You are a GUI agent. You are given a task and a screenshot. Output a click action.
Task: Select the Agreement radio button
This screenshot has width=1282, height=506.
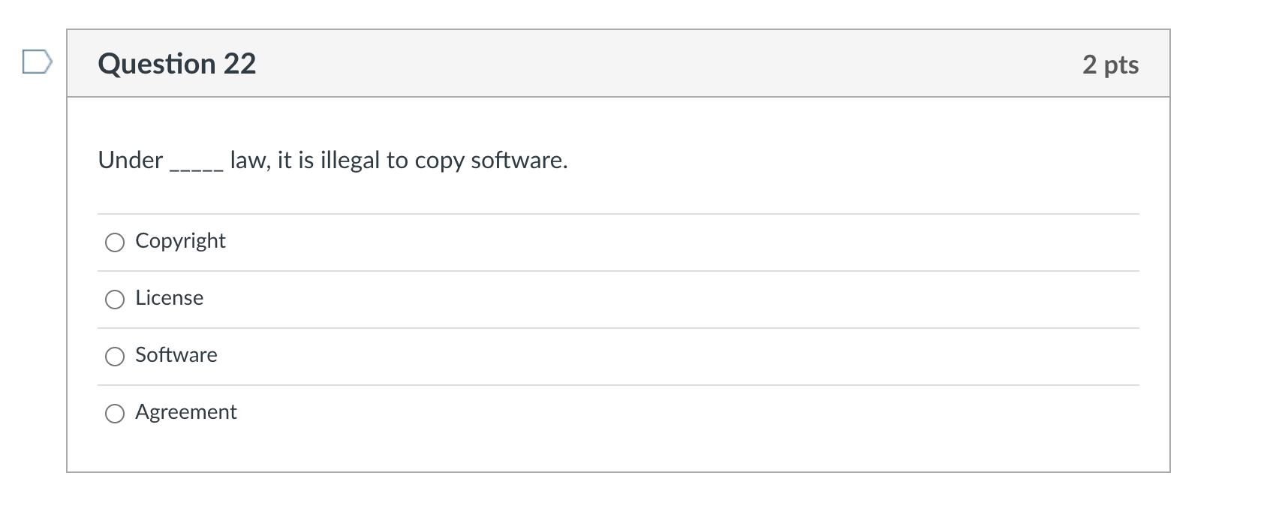point(114,413)
